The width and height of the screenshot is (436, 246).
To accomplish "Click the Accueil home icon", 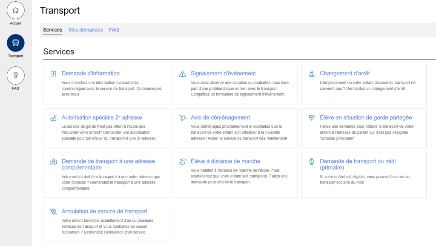I will tap(16, 10).
